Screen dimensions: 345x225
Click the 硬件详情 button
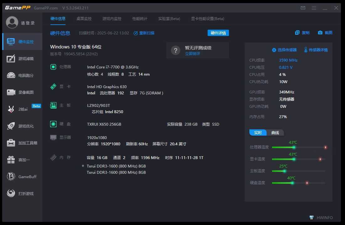[218, 33]
